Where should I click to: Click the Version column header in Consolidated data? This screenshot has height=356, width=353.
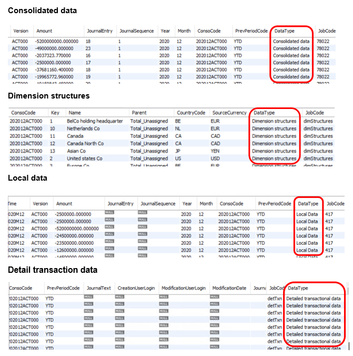(x=21, y=31)
